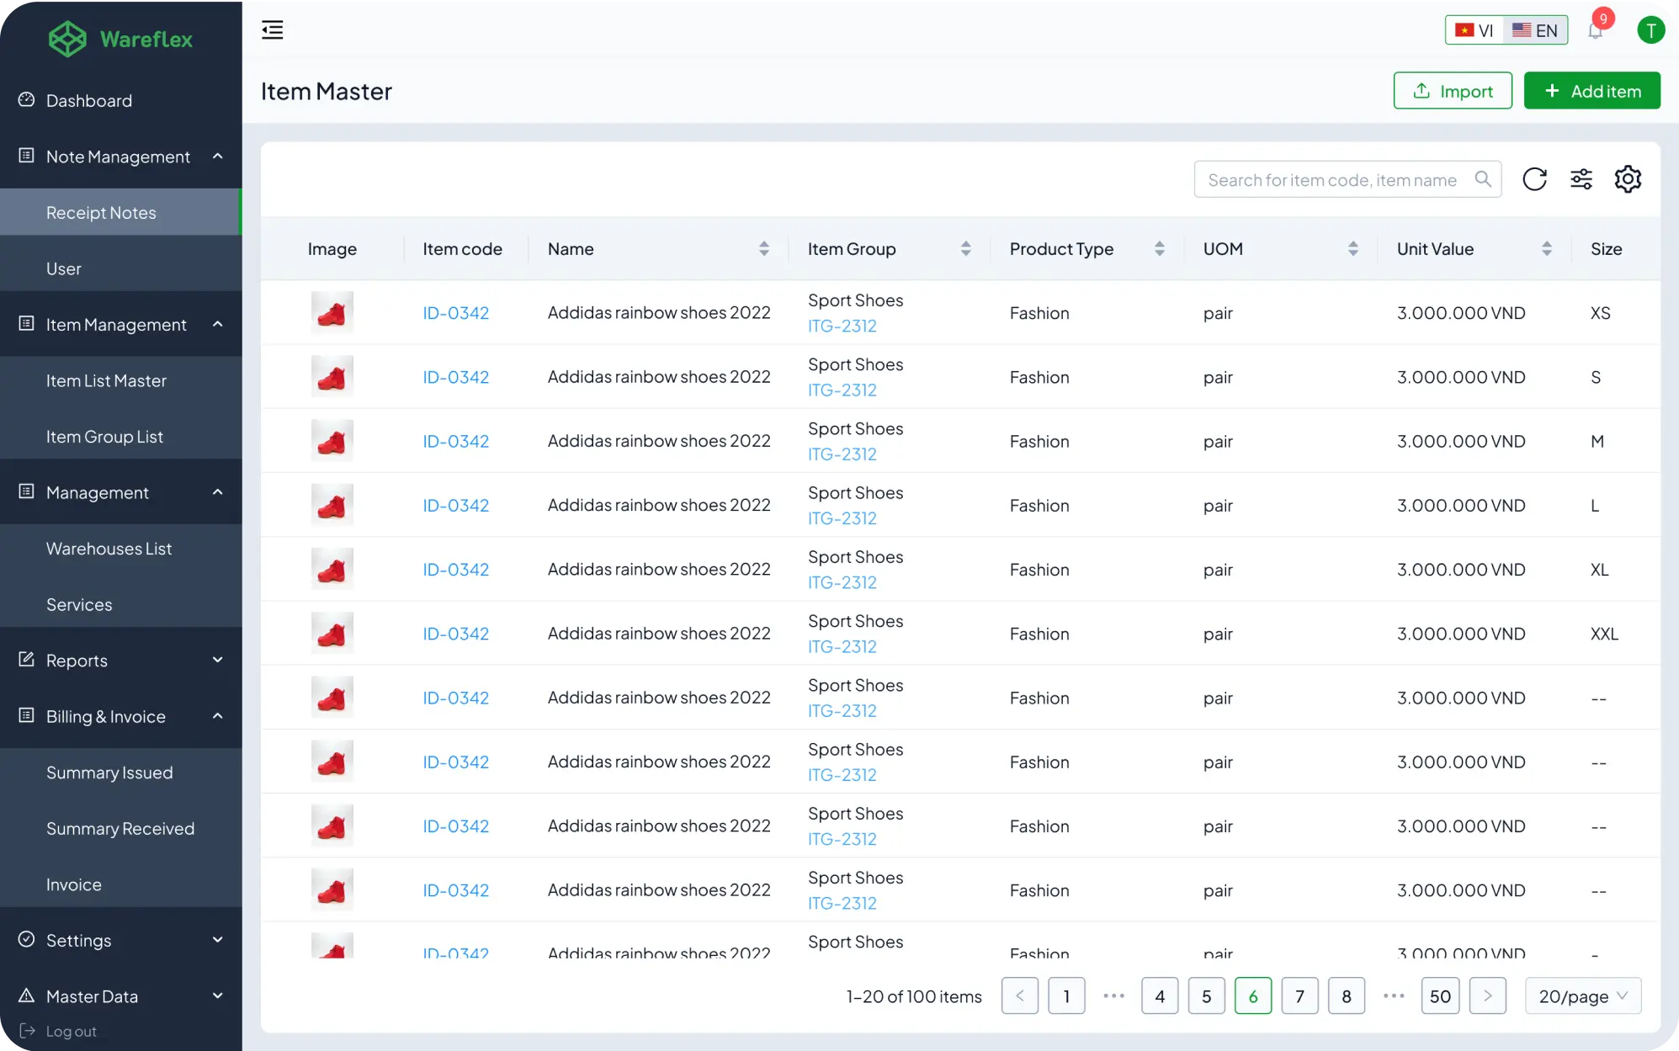Click the Add item button
The image size is (1679, 1051).
[1592, 91]
